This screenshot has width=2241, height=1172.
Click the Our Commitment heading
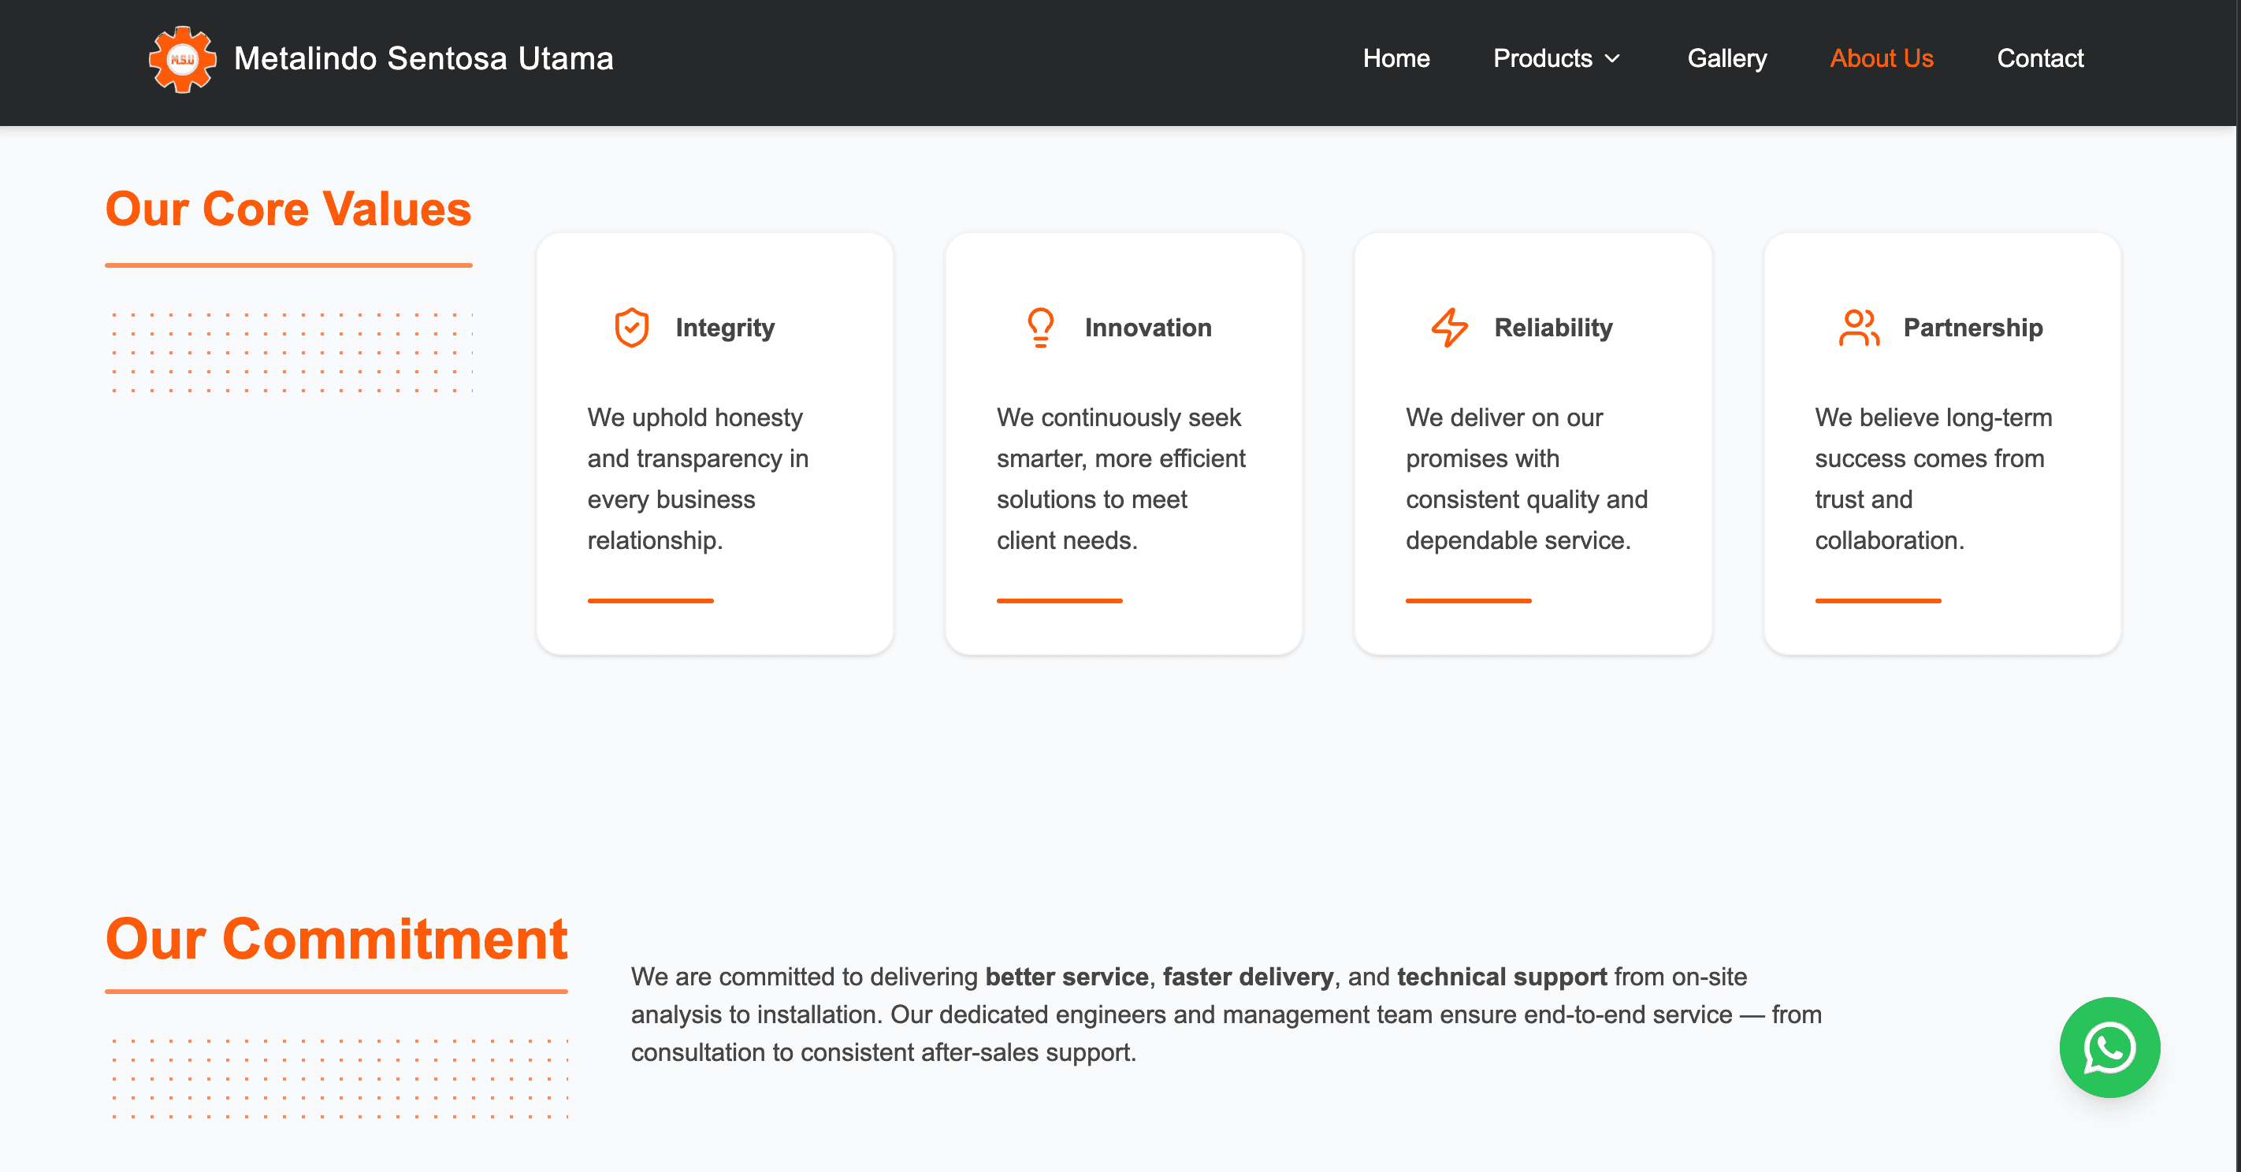pos(336,939)
